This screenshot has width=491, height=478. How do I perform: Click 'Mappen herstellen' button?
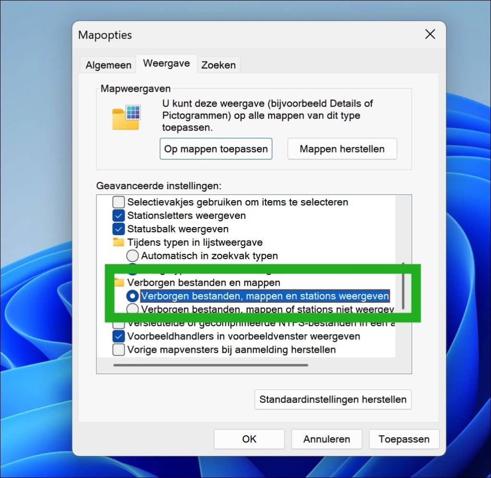pyautogui.click(x=342, y=149)
